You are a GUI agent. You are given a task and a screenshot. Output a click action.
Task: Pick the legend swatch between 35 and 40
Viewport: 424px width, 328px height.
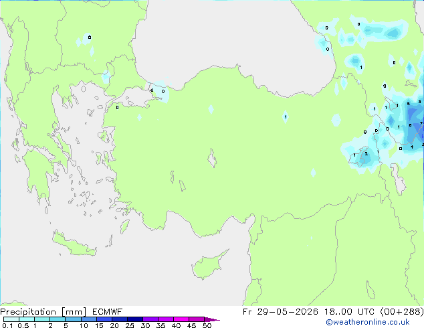click(x=166, y=319)
